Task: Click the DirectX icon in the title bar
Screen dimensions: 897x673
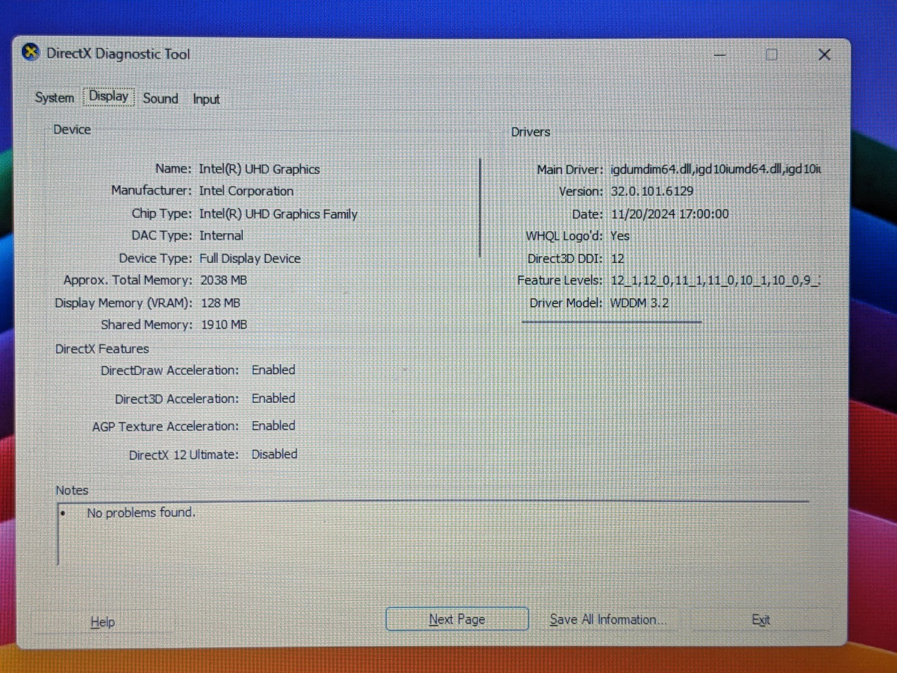Action: pyautogui.click(x=31, y=53)
